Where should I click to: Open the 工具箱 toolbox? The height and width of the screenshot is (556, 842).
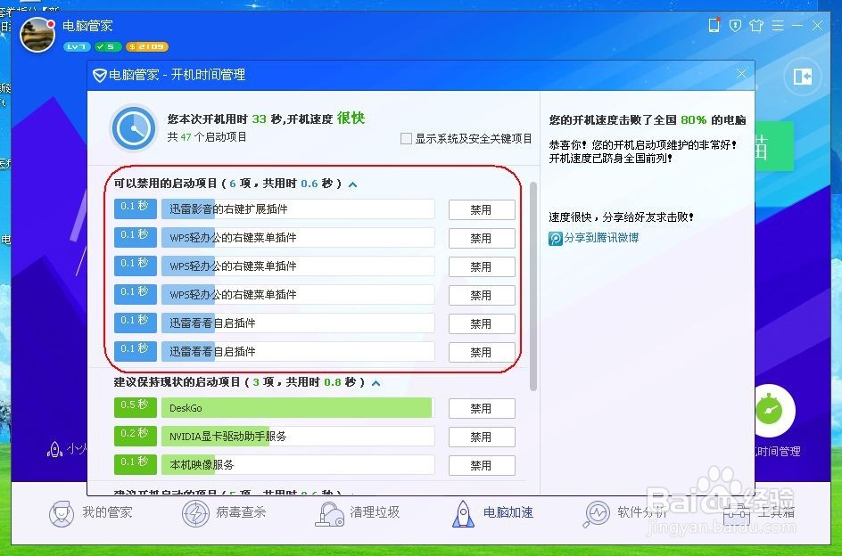point(758,512)
